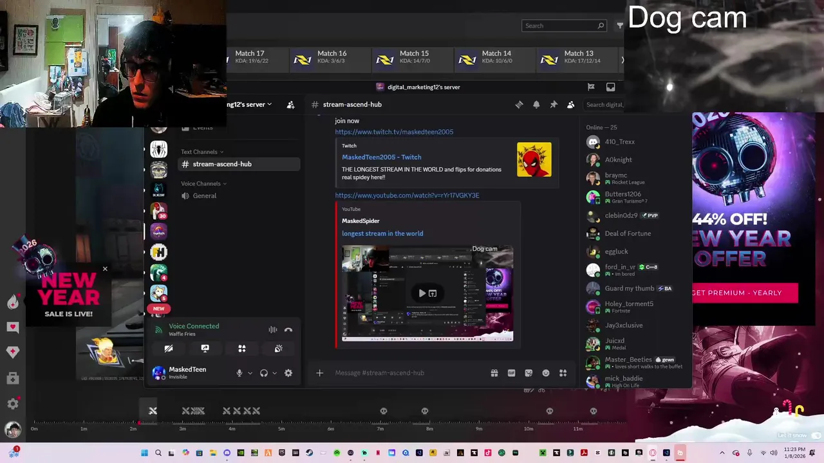Open the sticker picker
Image resolution: width=824 pixels, height=463 pixels.
(x=529, y=373)
